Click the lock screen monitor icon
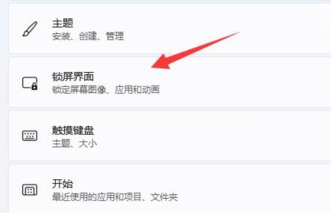331x213 pixels. 30,83
